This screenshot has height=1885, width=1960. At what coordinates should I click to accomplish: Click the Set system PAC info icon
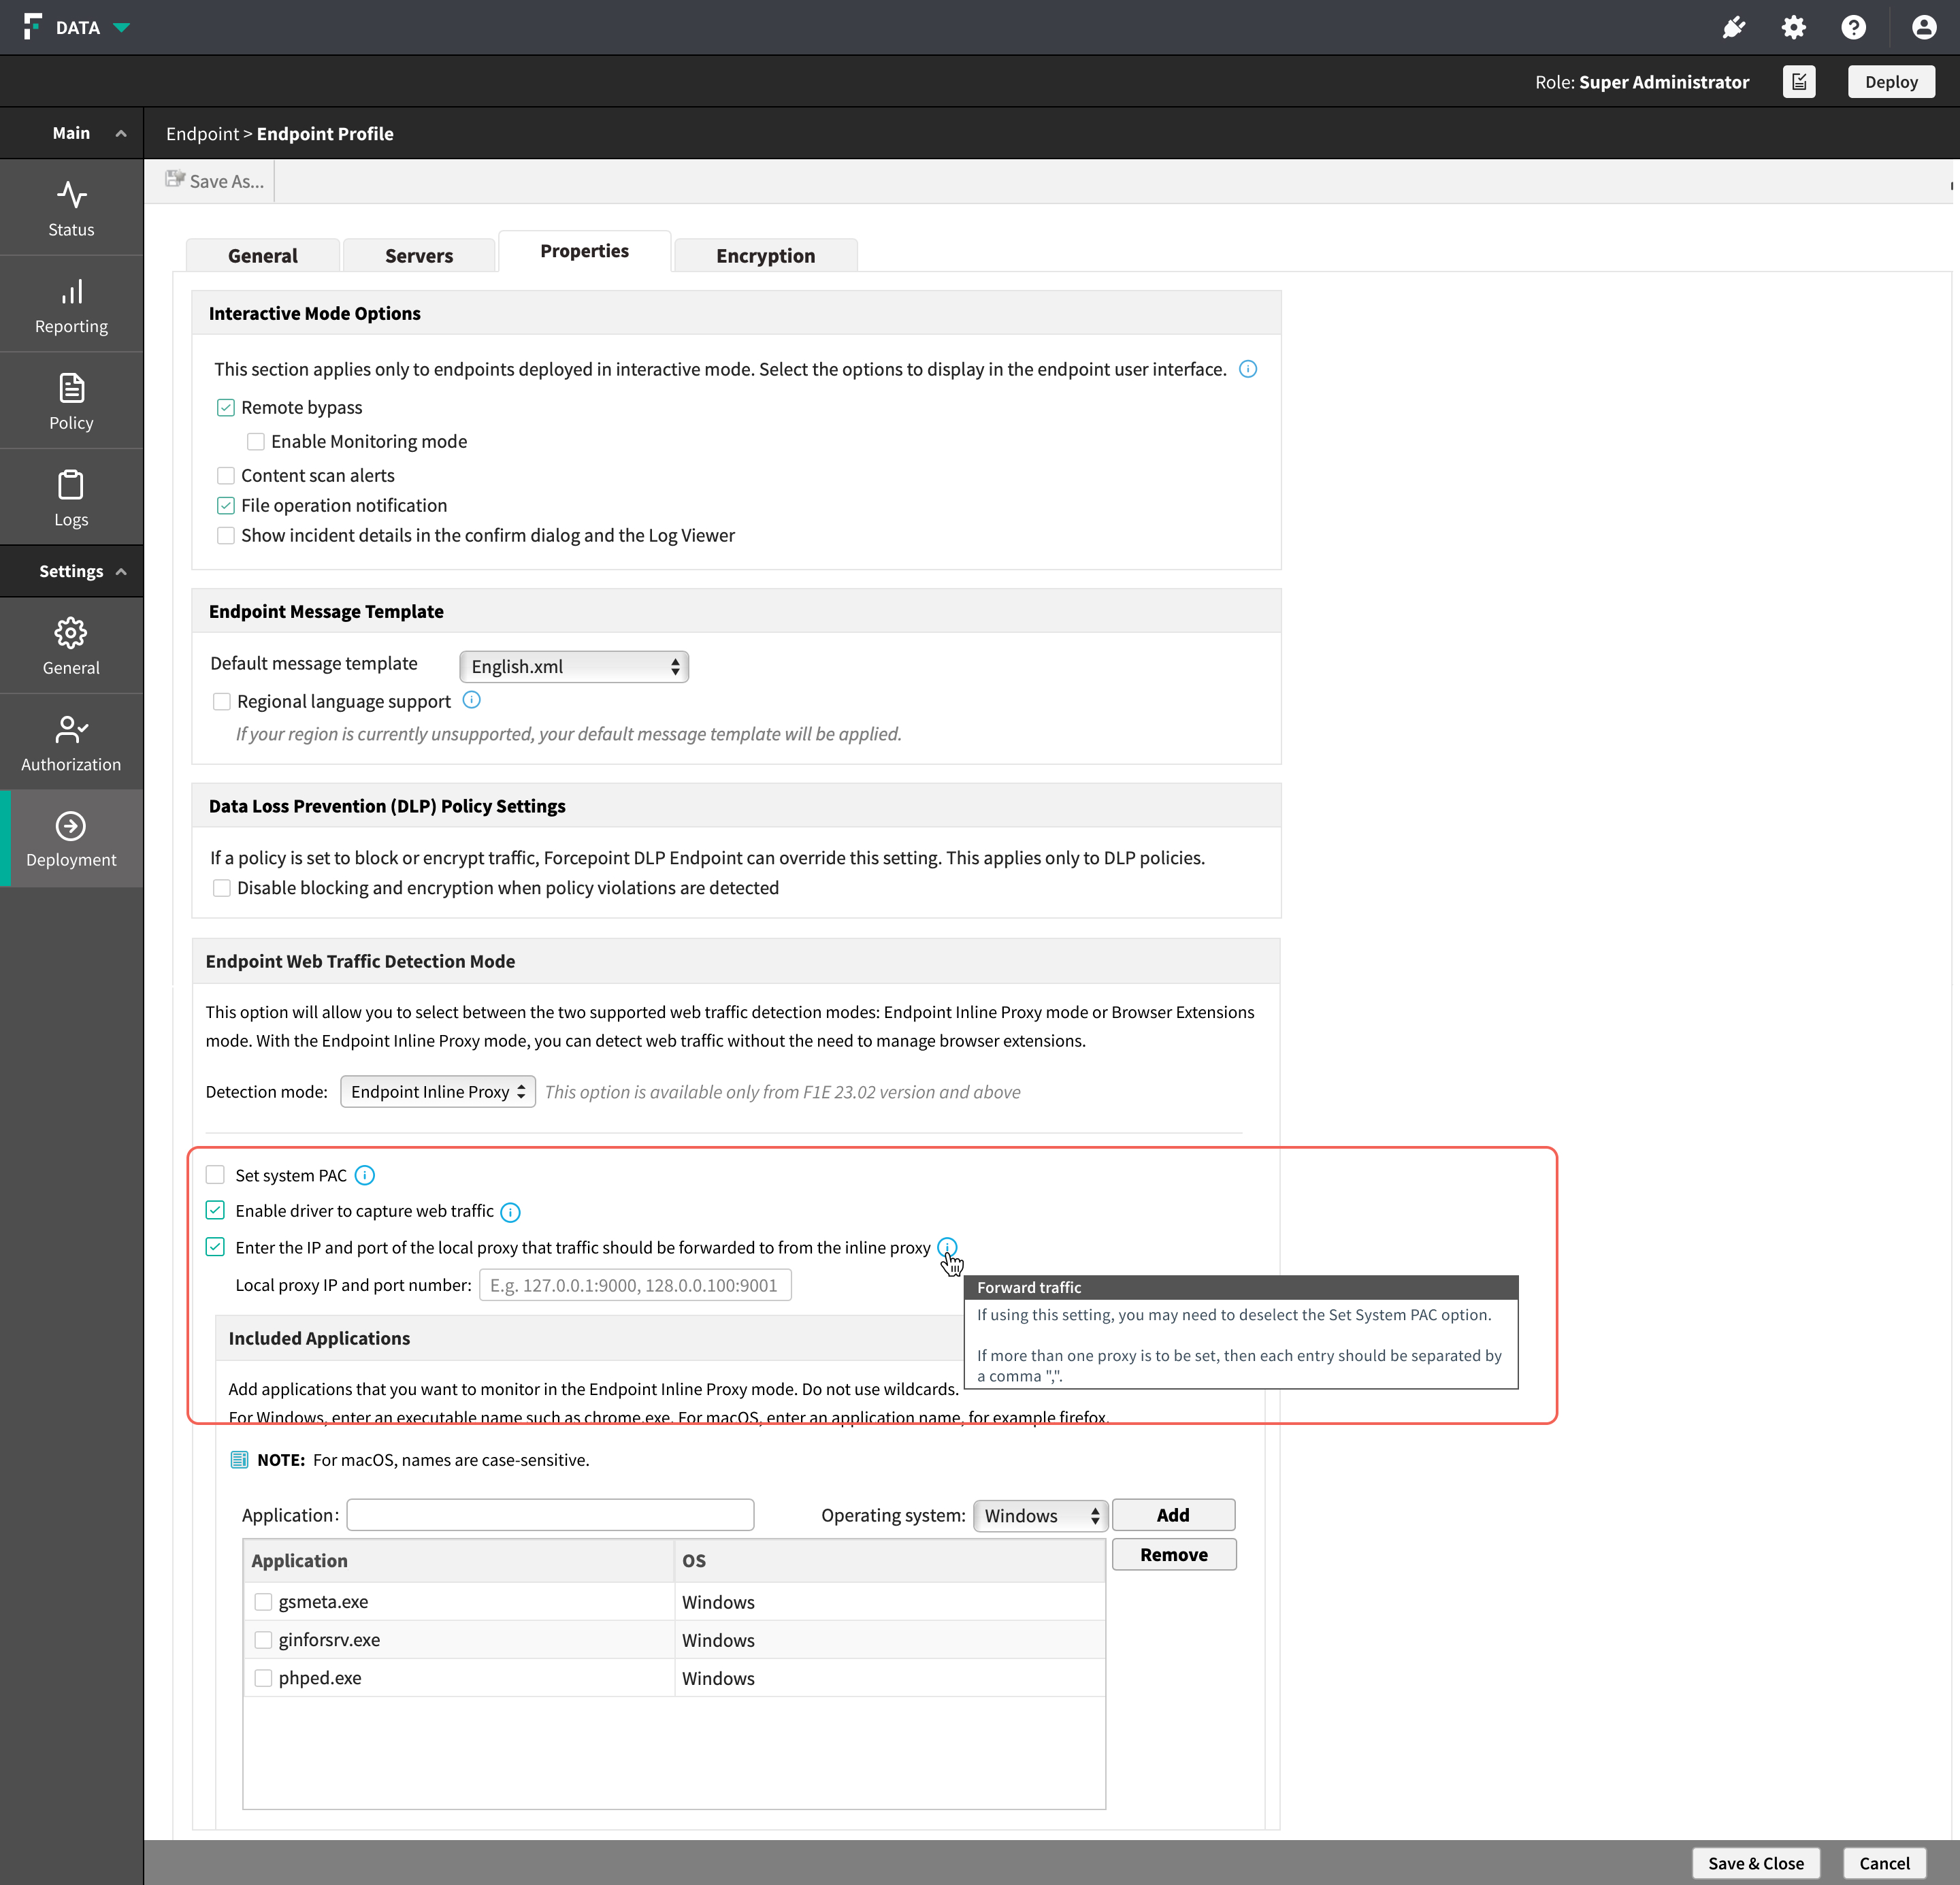[x=365, y=1175]
